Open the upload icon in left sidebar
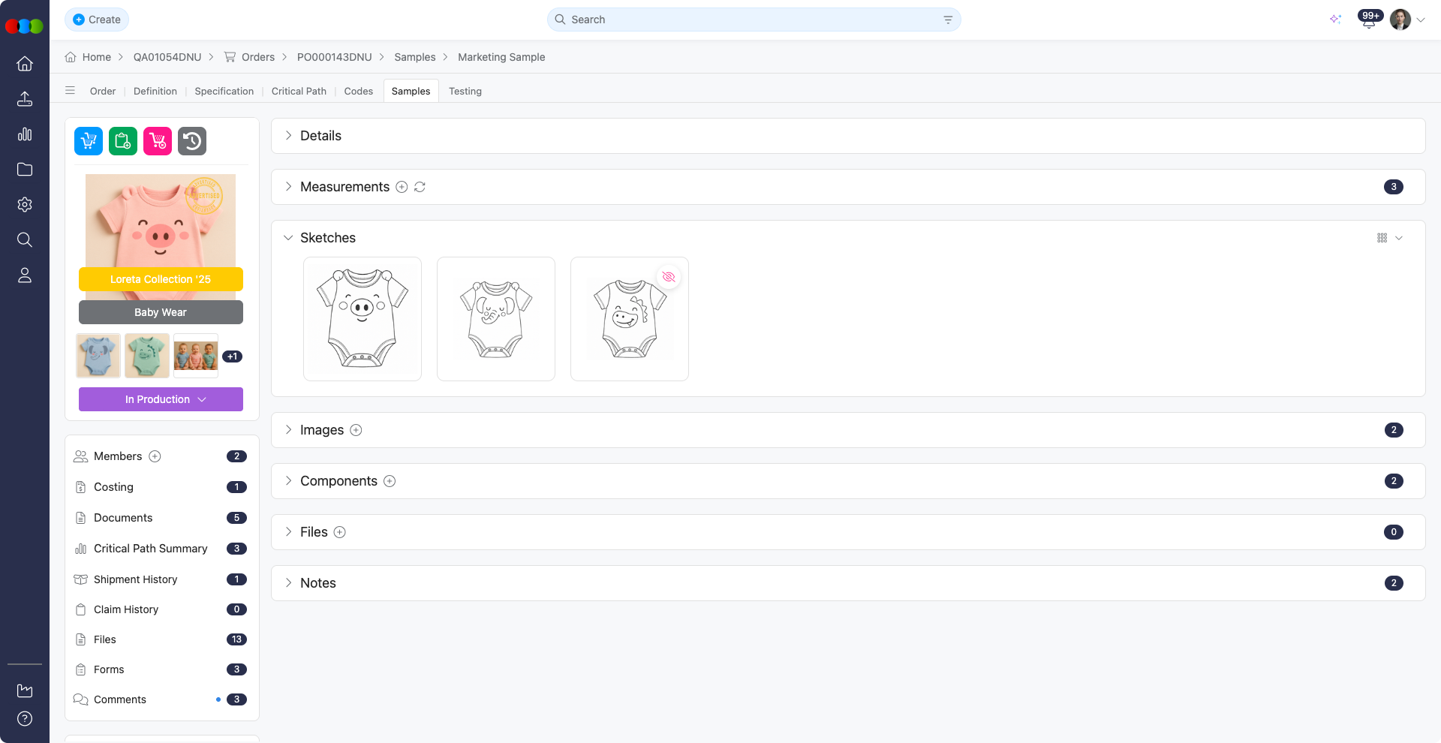 (x=25, y=99)
